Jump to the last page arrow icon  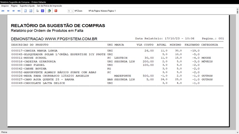point(19,11)
